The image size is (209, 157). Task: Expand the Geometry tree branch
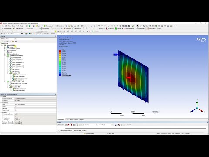coord(5,47)
